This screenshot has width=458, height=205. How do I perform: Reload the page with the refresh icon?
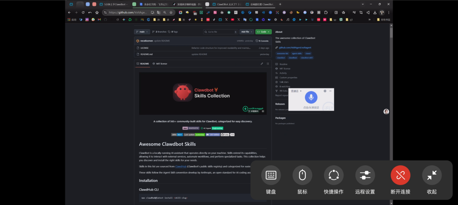coord(83,13)
